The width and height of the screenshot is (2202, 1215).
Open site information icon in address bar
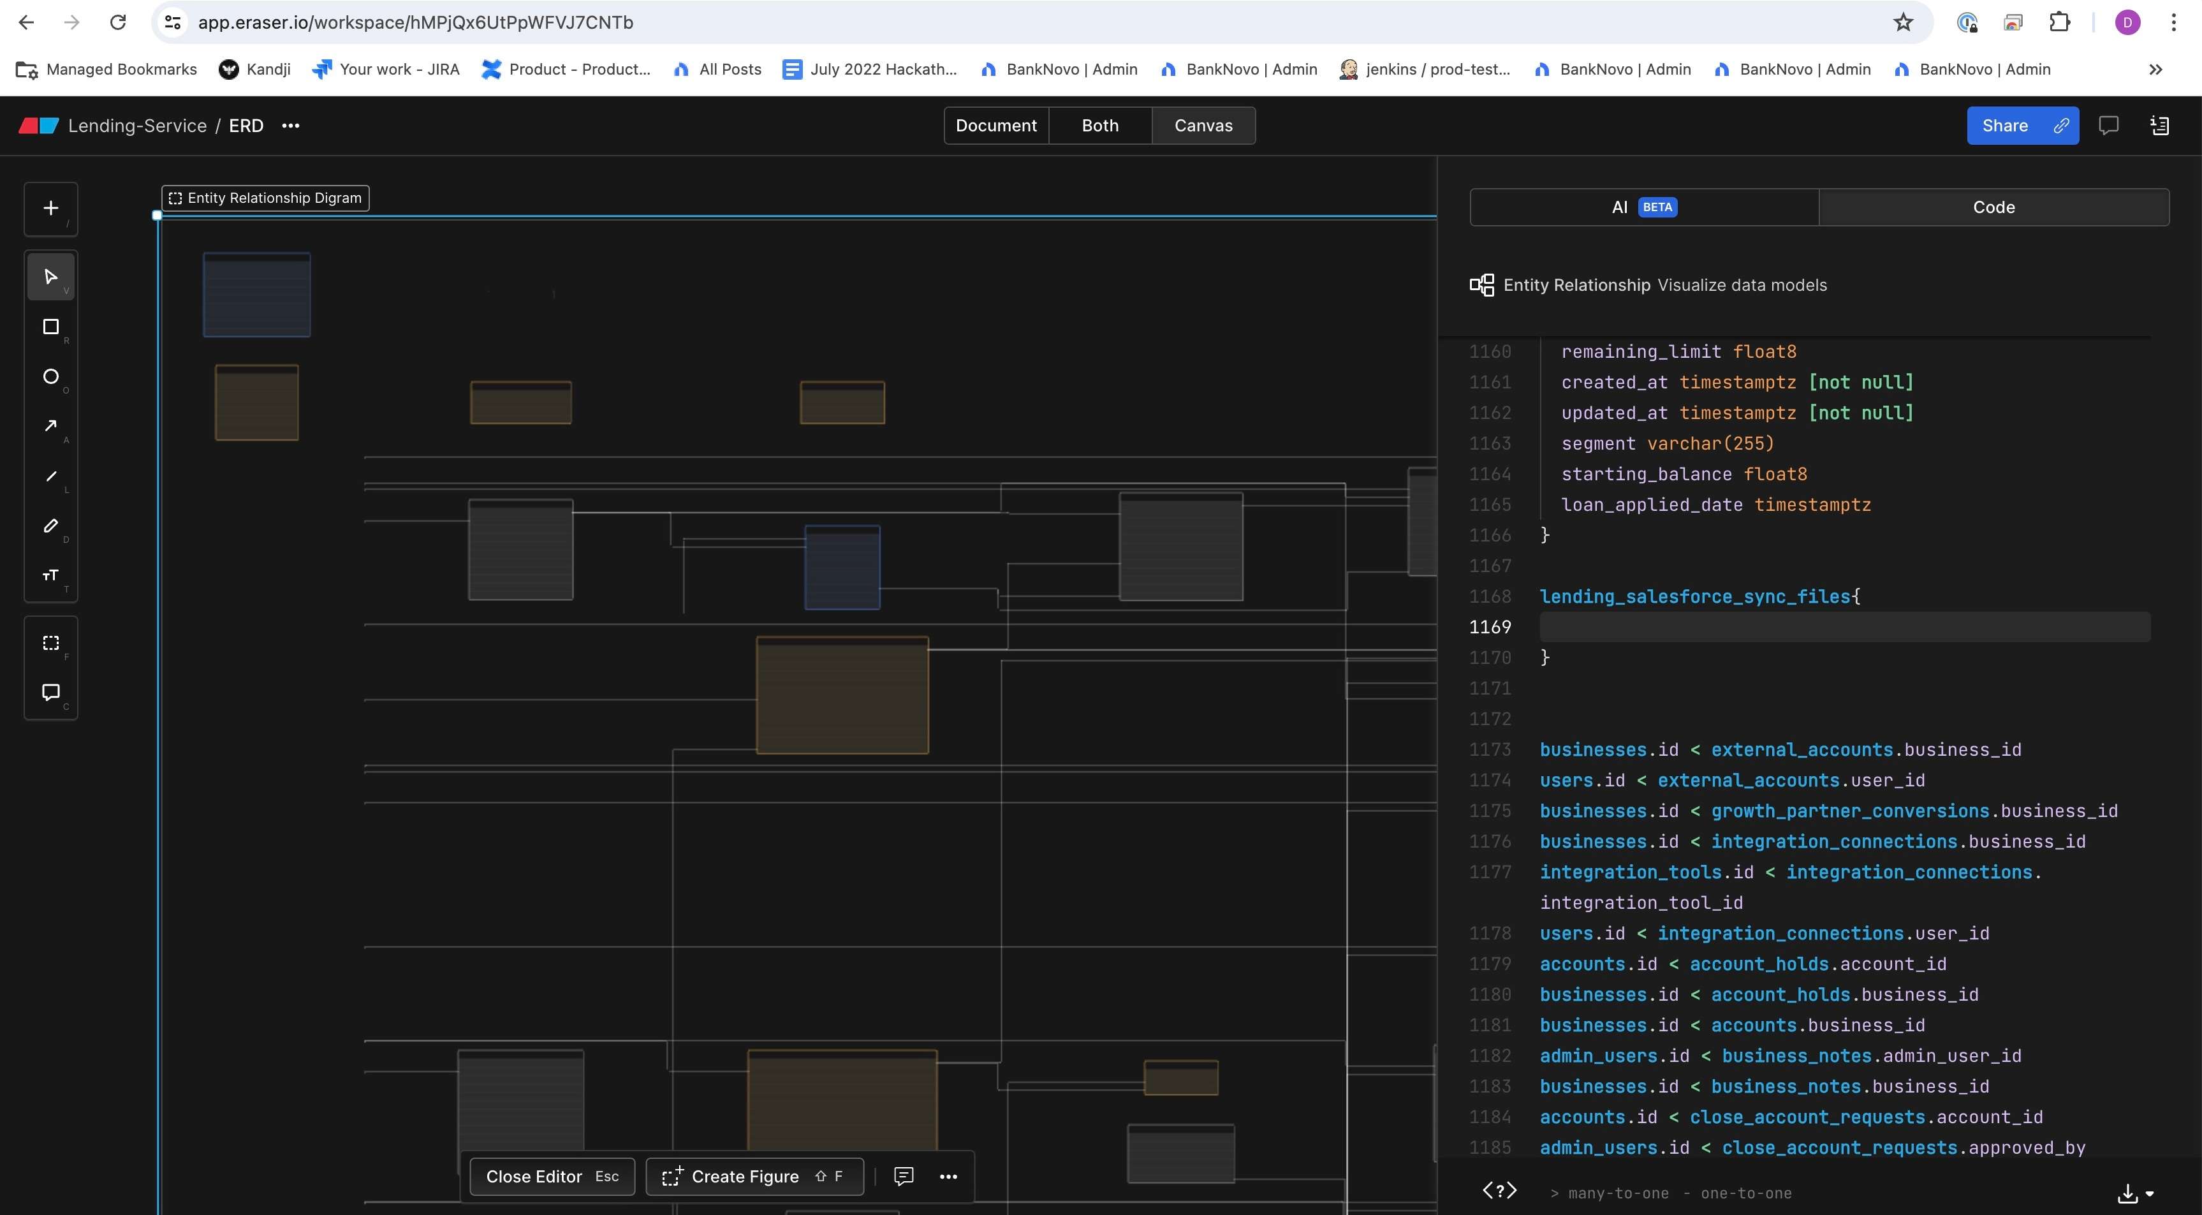point(173,22)
